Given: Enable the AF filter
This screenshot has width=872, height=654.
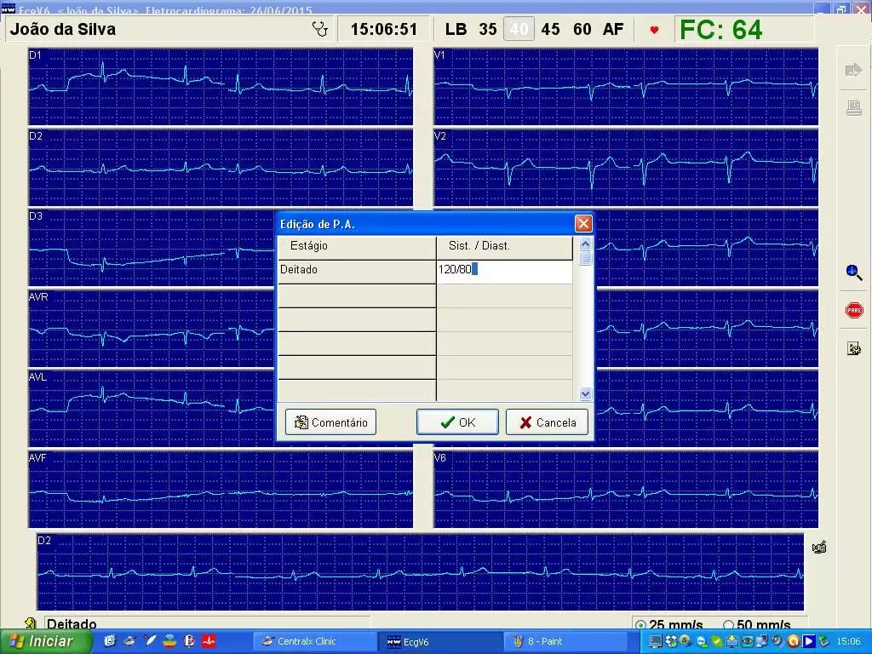Looking at the screenshot, I should pyautogui.click(x=613, y=29).
